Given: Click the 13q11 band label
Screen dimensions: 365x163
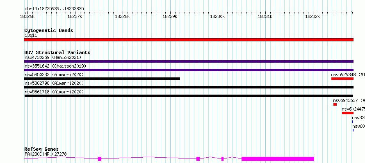Looking at the screenshot, I should click(x=31, y=36).
